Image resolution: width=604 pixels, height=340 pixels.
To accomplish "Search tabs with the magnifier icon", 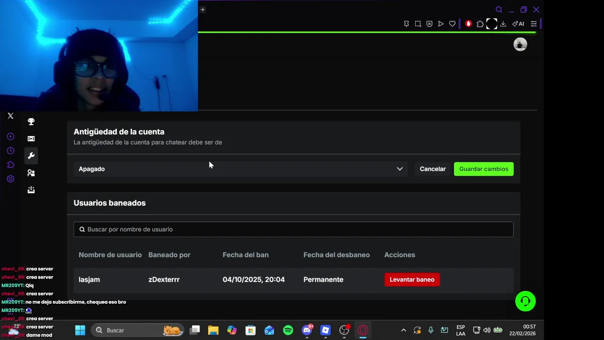I will (x=499, y=9).
